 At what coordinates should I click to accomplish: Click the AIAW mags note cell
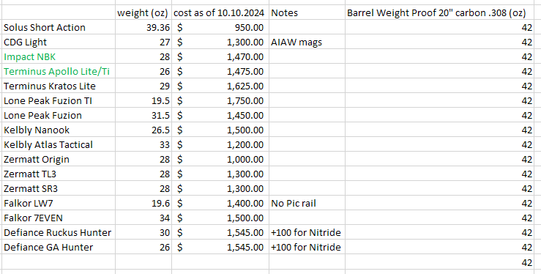click(x=307, y=42)
